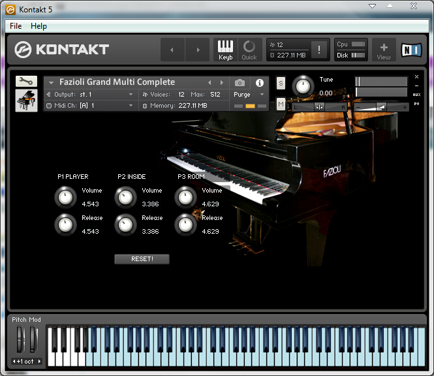The height and width of the screenshot is (376, 434).
Task: Click the pan slider center handle
Action: click(319, 107)
